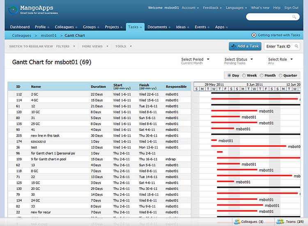This screenshot has height=226, width=308.
Task: Click the plus icon next to Ideas
Action: tap(188, 27)
